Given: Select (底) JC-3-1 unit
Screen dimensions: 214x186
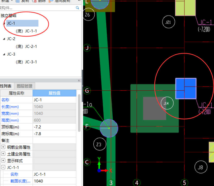Looking at the screenshot, I should click(26, 62).
